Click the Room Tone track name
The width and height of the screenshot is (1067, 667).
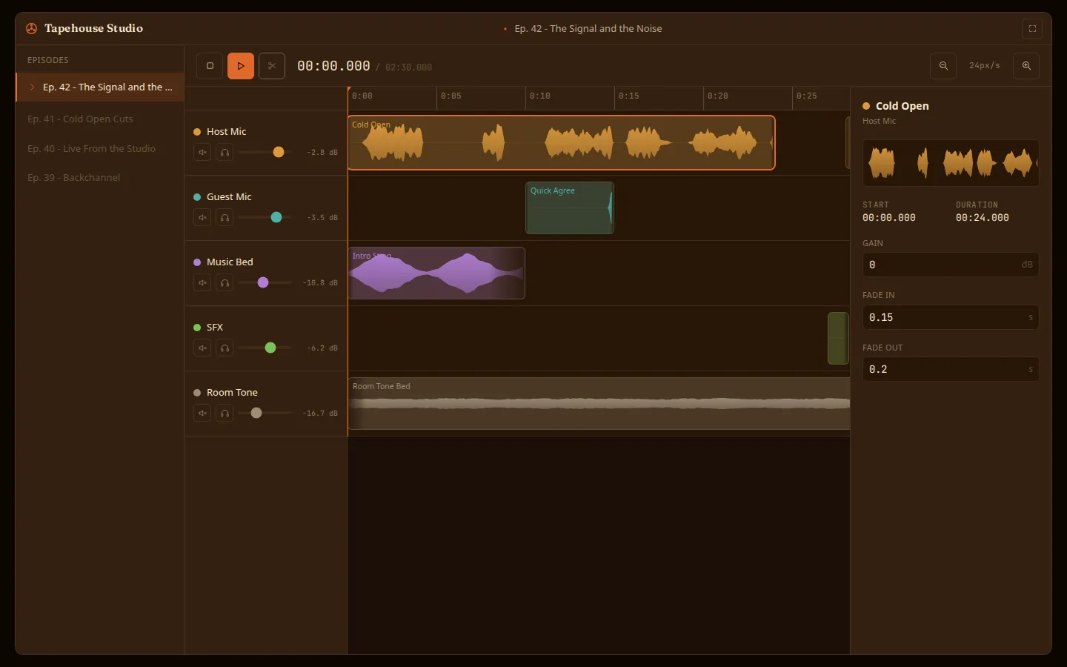[x=232, y=392]
